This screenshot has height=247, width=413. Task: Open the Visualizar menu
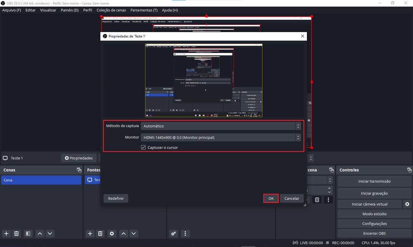[48, 10]
